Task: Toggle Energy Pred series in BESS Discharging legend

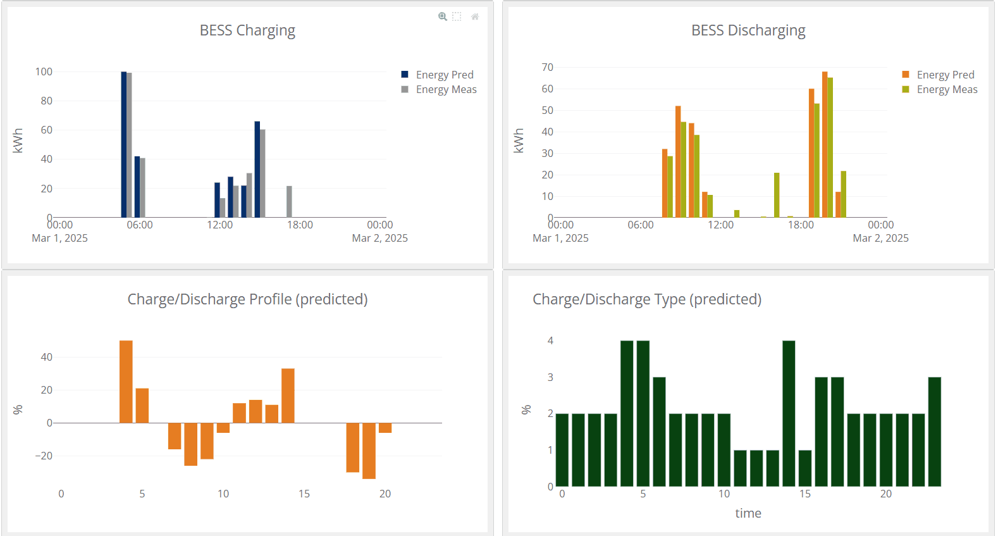Action: click(945, 75)
